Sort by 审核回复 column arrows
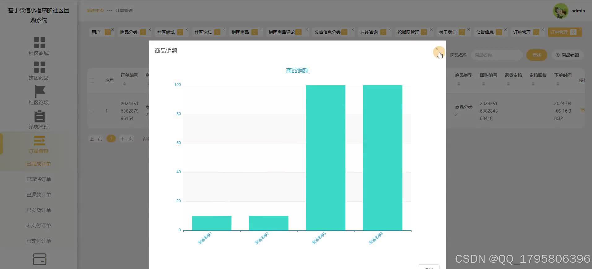This screenshot has width=592, height=269. coord(533,84)
